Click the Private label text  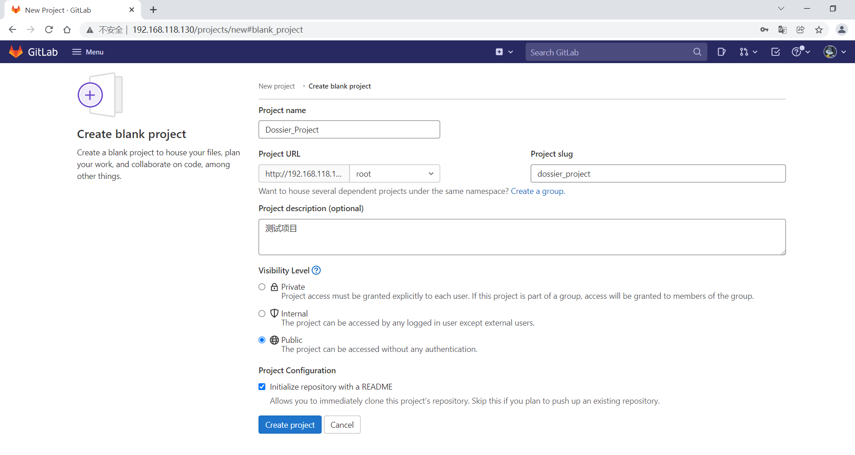293,287
